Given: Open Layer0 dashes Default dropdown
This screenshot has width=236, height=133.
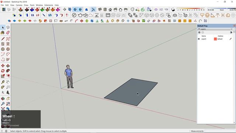Looking at the screenshot, I should click(220, 39).
